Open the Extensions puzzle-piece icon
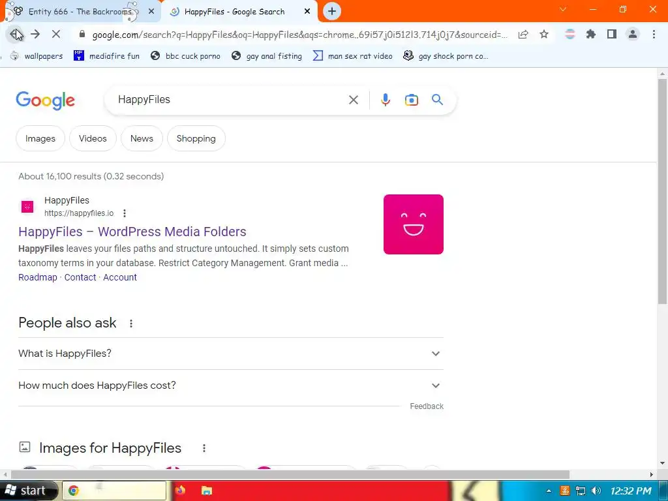 [591, 34]
